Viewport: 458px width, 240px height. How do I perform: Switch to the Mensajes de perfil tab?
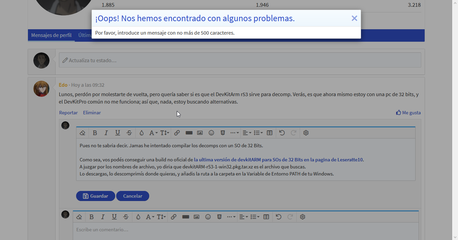coord(51,35)
